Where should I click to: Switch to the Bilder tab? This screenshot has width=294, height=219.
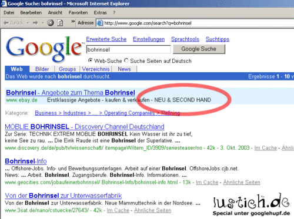click(42, 69)
